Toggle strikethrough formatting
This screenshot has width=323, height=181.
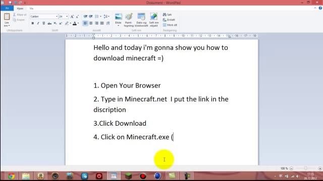pyautogui.click(x=49, y=24)
